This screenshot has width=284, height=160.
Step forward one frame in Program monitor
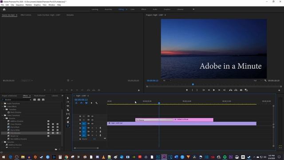coord(219,90)
